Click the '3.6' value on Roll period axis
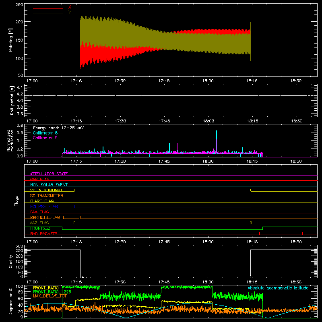Image resolution: width=322 pixels, height=322 pixels. tap(19, 114)
